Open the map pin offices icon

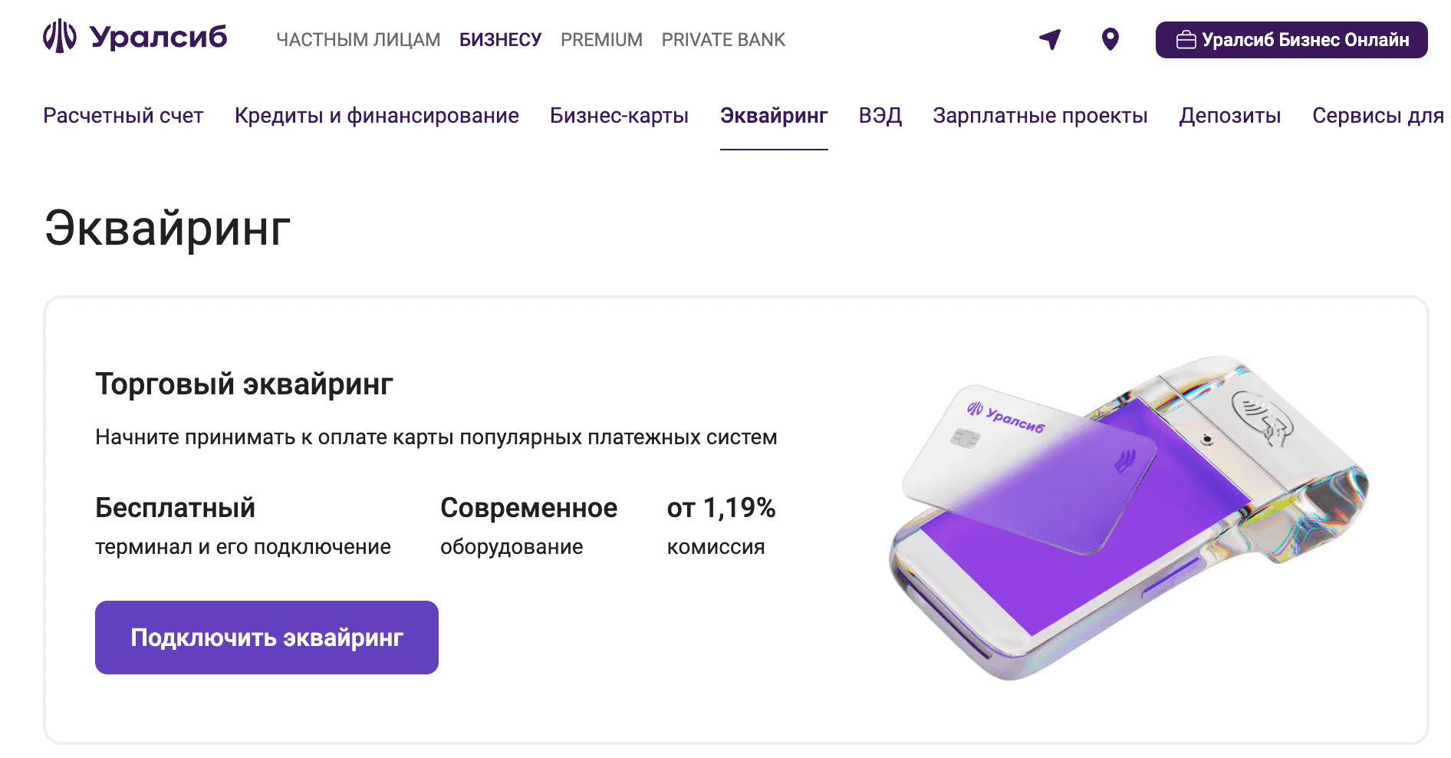coord(1110,39)
